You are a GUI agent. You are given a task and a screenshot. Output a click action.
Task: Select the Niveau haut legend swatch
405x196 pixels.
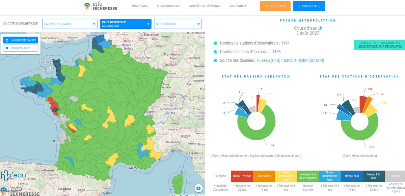pos(352,176)
